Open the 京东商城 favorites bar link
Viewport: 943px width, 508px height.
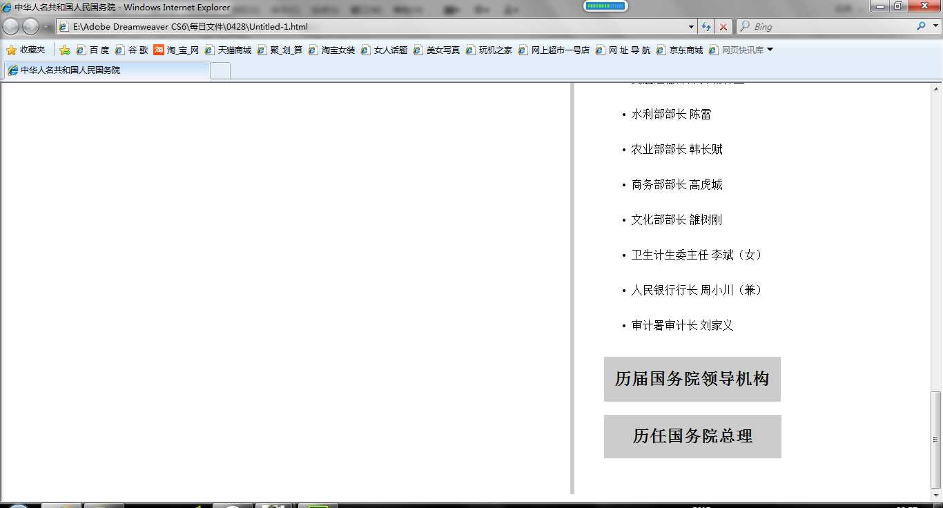click(x=679, y=50)
